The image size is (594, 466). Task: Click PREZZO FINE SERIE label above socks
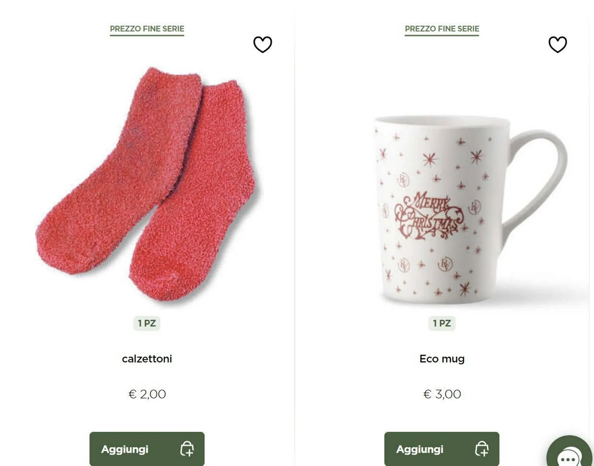[x=147, y=29]
